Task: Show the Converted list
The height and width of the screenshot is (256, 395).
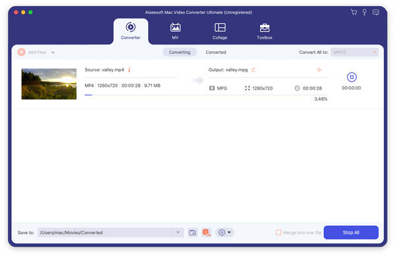Action: (x=216, y=52)
